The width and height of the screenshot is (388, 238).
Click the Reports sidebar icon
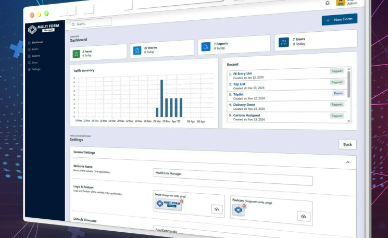[x=29, y=56]
